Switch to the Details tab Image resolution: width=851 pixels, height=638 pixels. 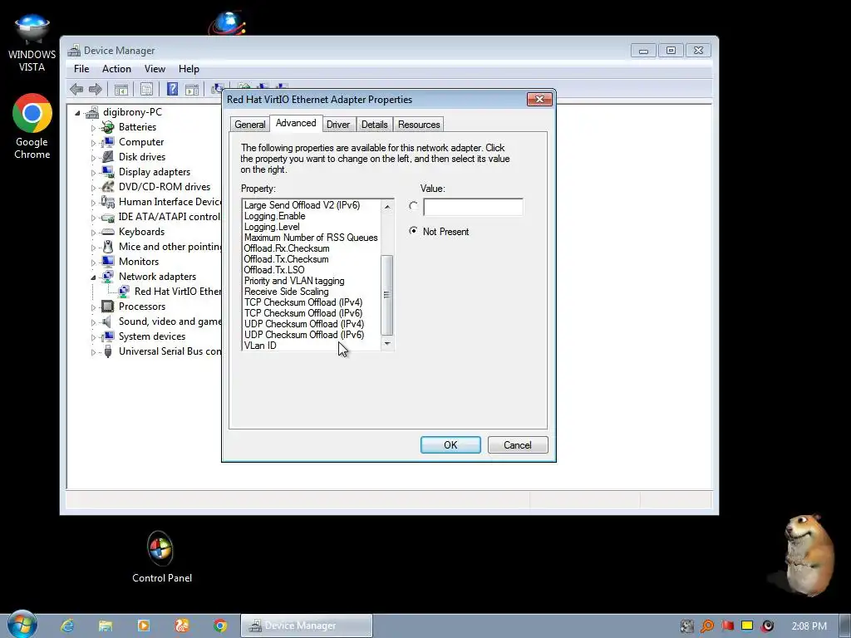point(375,125)
